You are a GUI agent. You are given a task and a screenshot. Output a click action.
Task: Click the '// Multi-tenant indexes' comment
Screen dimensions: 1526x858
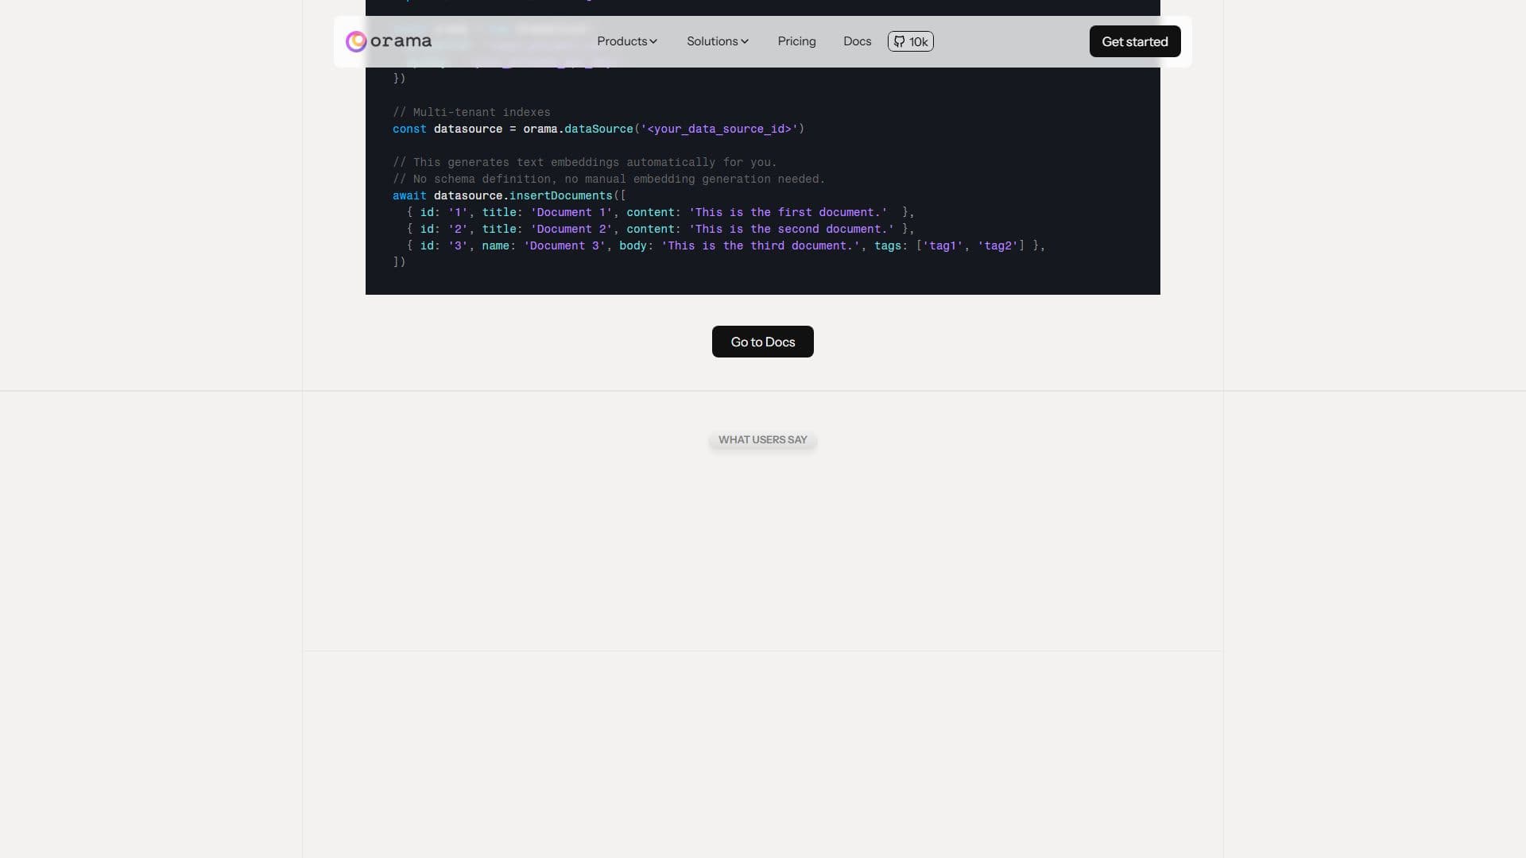(471, 112)
